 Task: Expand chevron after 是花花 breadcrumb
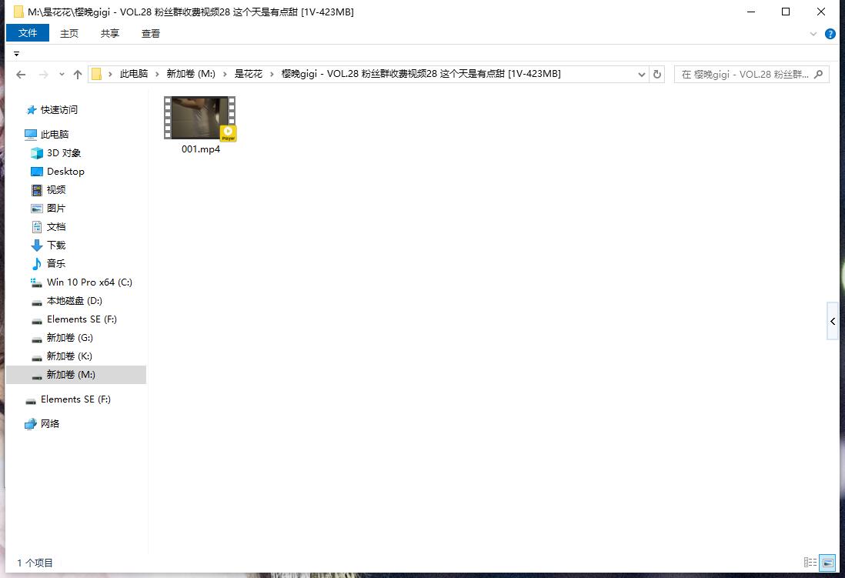(272, 74)
